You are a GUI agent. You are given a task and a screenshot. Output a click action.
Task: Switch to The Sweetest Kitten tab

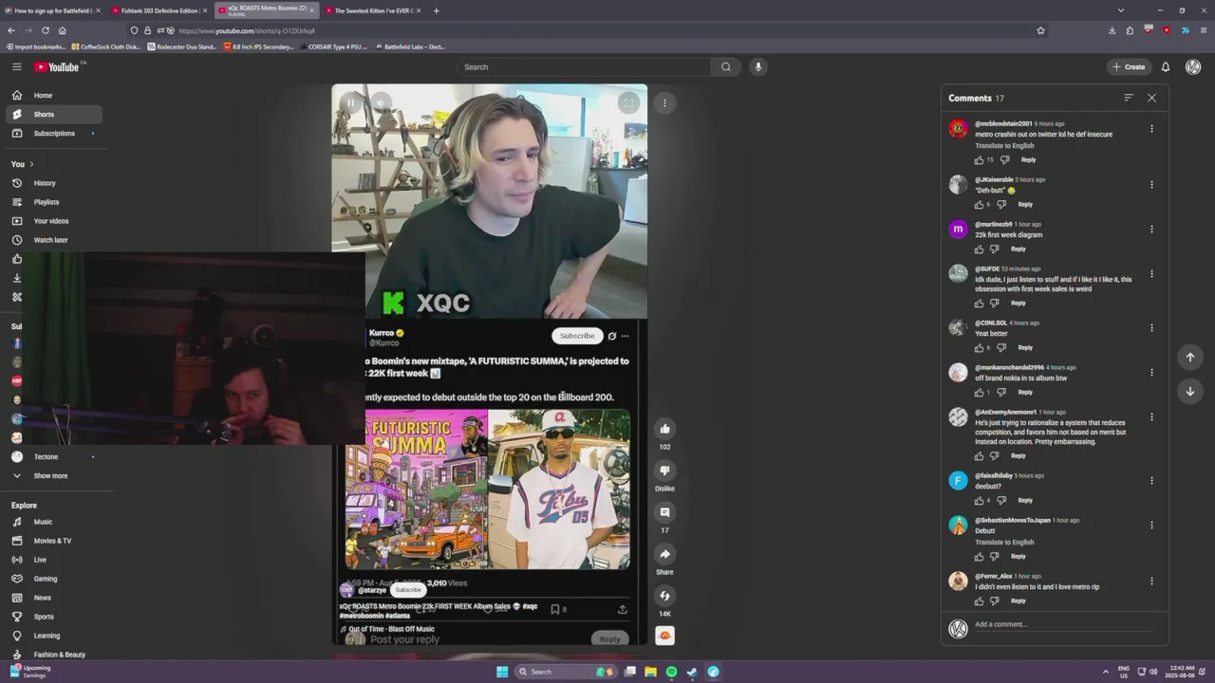click(x=371, y=10)
